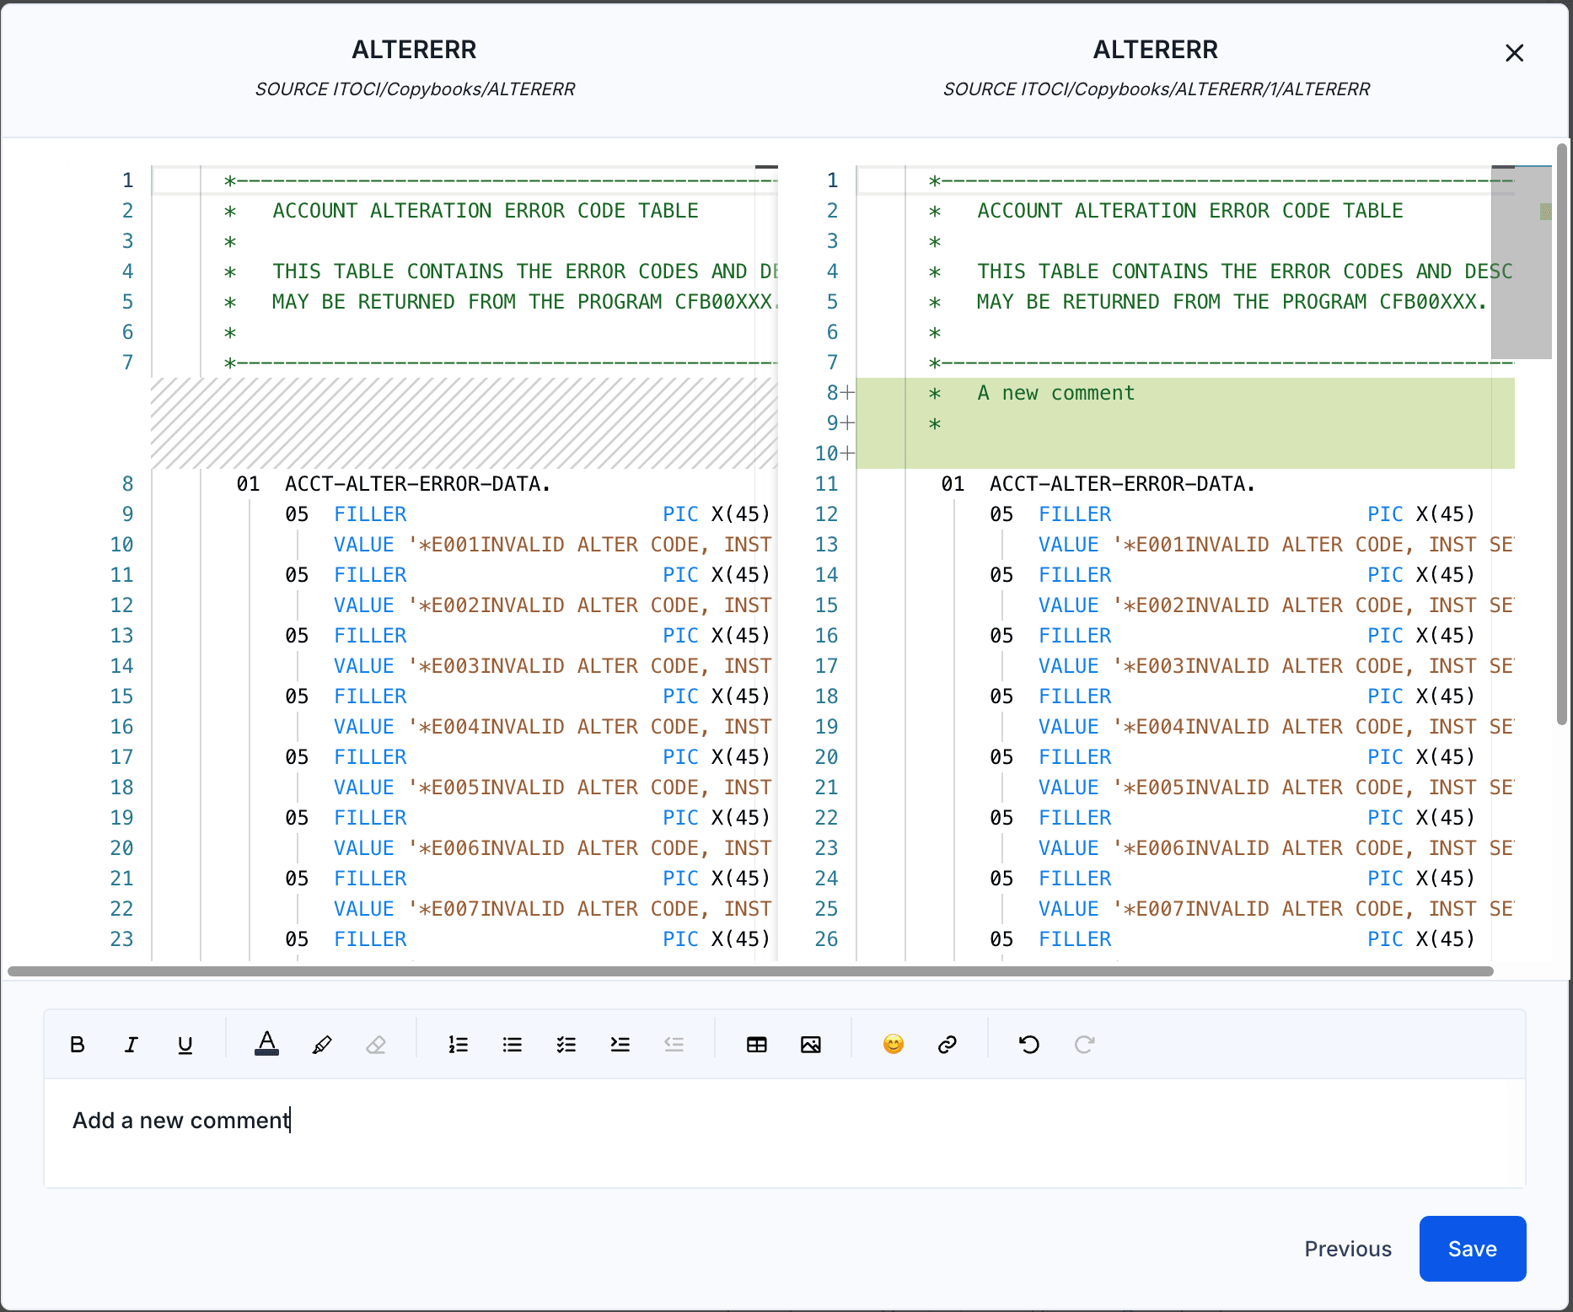1573x1312 pixels.
Task: Undo the last edit
Action: (1029, 1045)
